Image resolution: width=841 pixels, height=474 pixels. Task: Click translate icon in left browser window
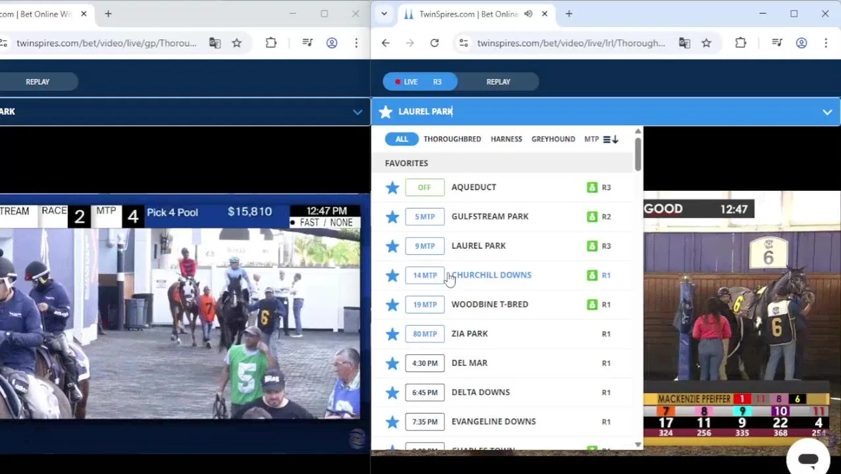[x=215, y=43]
